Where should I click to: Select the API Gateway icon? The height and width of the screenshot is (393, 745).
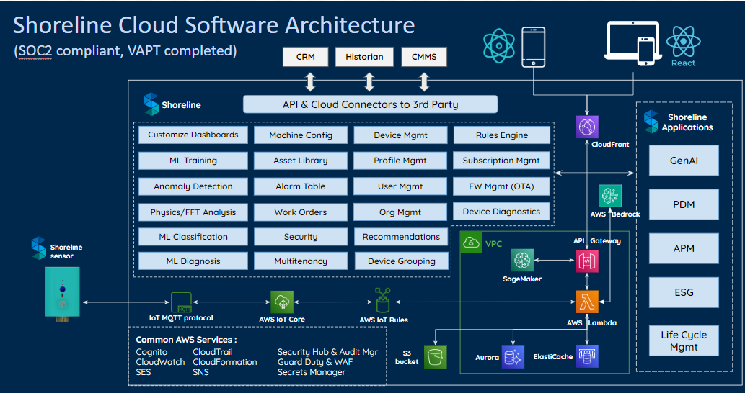(587, 261)
